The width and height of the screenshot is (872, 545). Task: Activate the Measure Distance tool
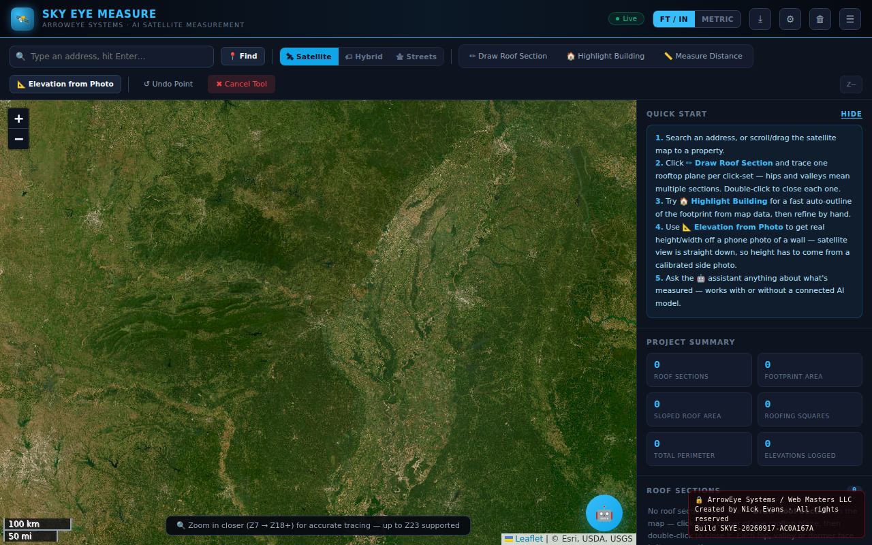click(x=703, y=56)
